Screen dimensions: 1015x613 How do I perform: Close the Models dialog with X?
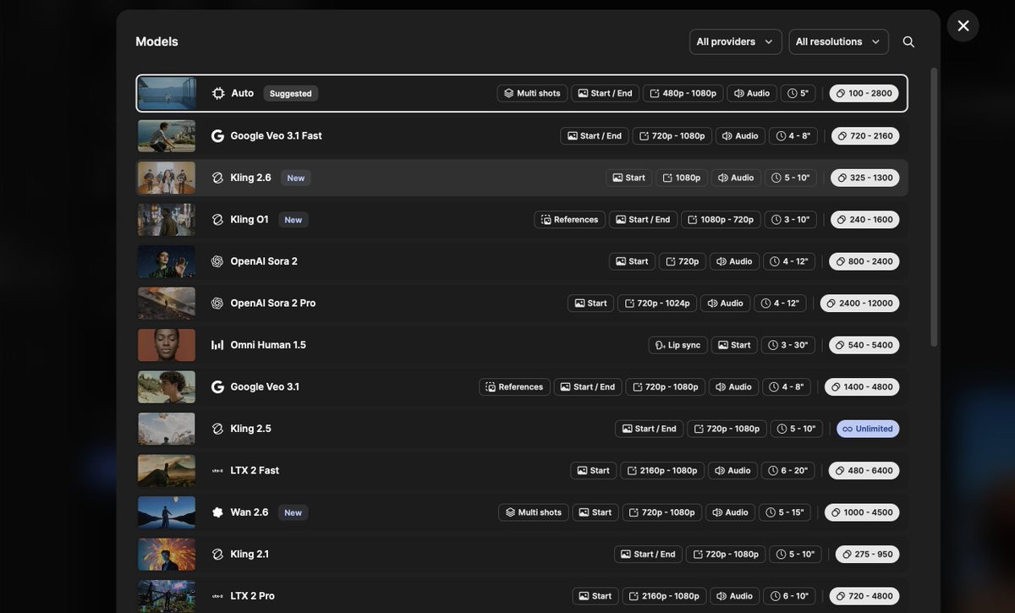(x=963, y=25)
